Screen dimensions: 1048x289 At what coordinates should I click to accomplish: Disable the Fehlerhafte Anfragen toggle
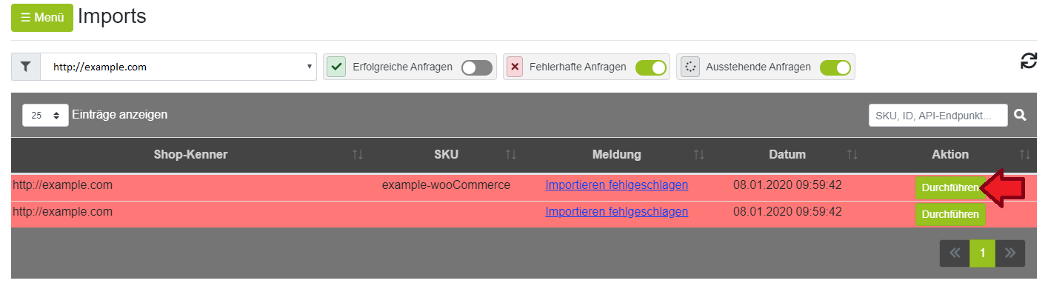651,67
